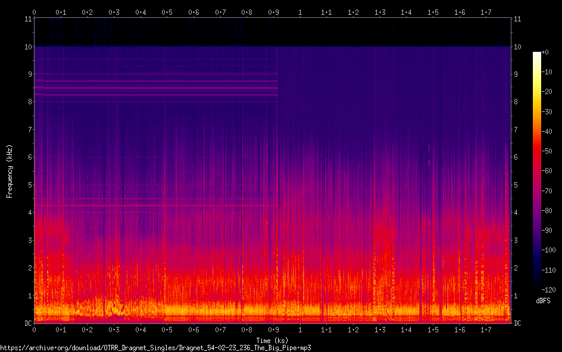Click the 0.9 tick on the top time axis
This screenshot has height=352, width=562.
click(274, 12)
